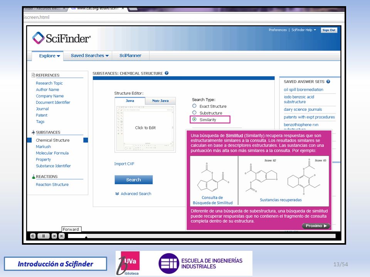Open the SciFinder Help dropdown
370x277 pixels.
click(304, 30)
